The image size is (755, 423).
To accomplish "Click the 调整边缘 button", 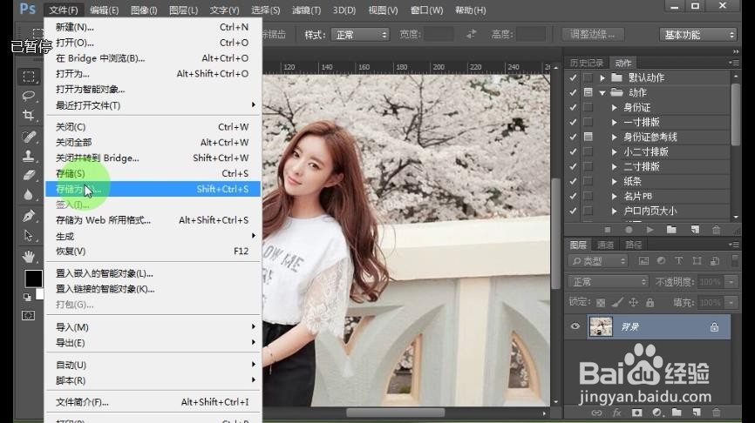I will [593, 35].
